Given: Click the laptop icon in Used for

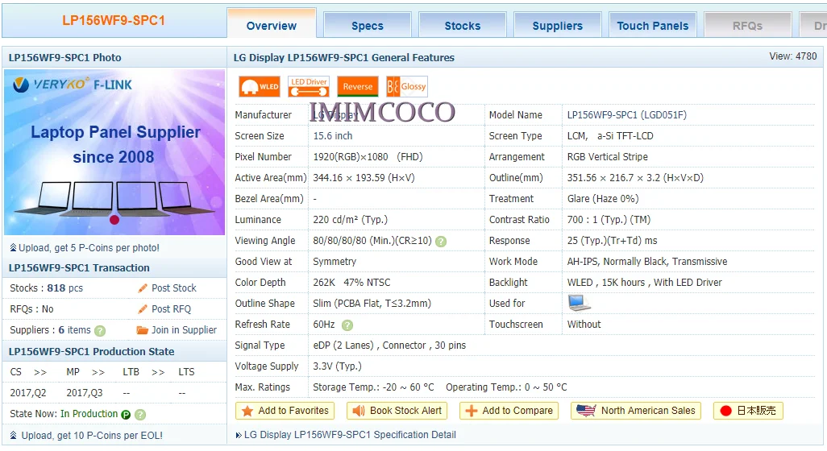Looking at the screenshot, I should pyautogui.click(x=579, y=303).
